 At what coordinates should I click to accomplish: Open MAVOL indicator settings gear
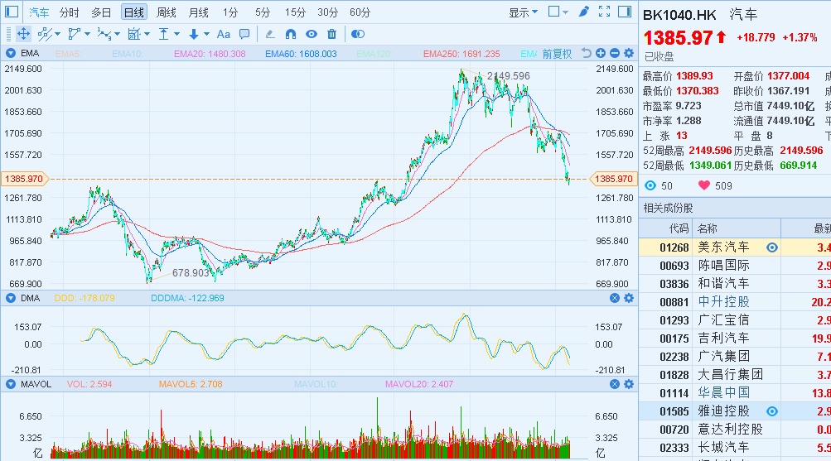click(628, 384)
